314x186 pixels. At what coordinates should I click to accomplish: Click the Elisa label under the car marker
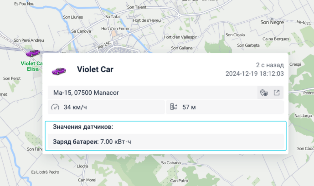tap(33, 69)
